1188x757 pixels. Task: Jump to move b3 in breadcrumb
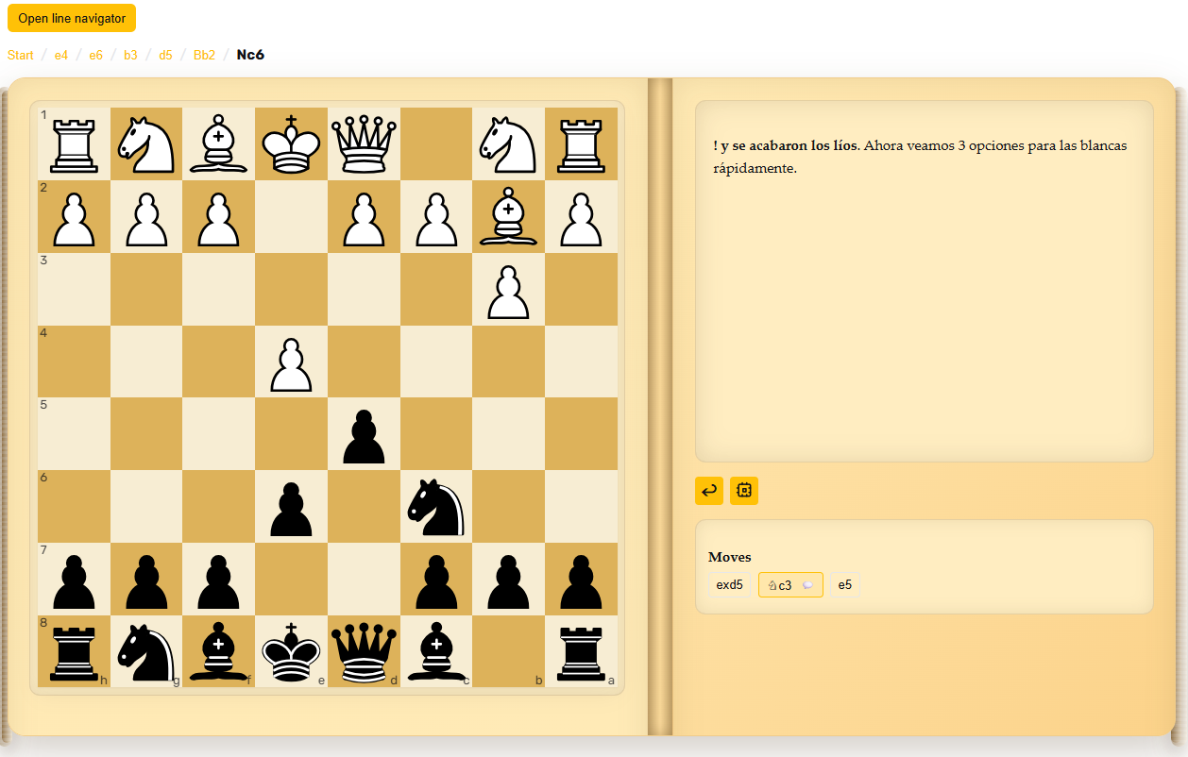point(130,55)
